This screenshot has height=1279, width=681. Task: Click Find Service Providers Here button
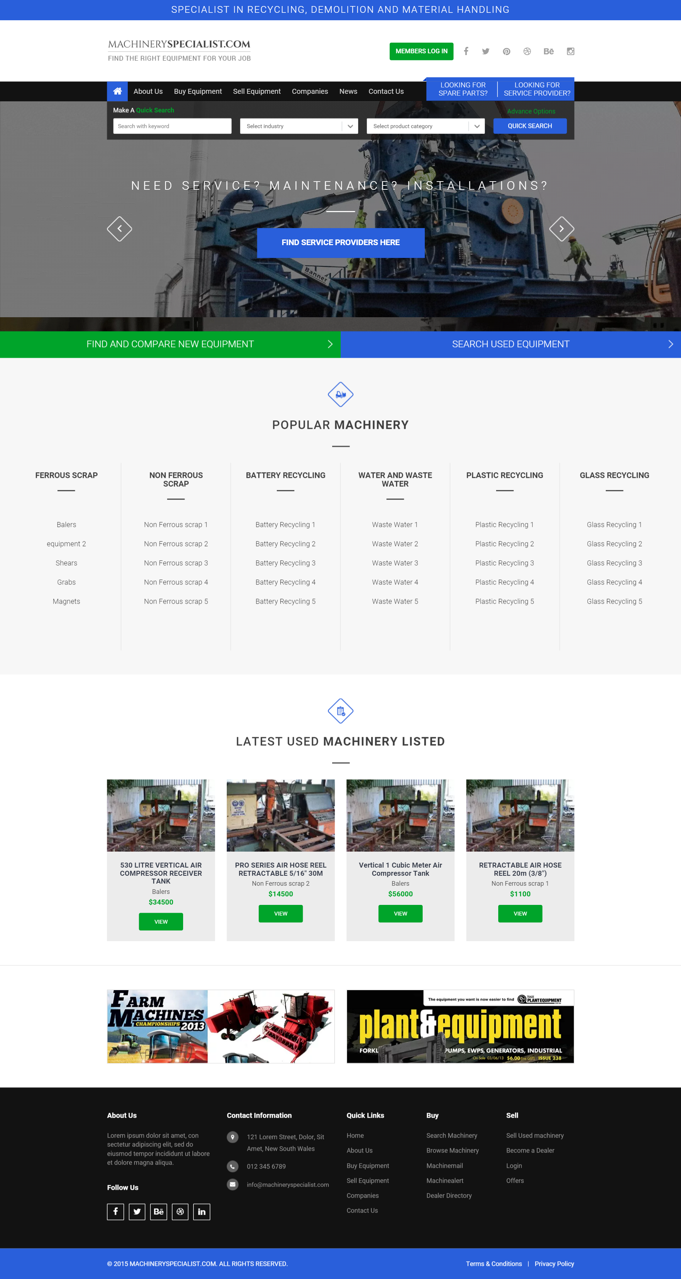(x=340, y=242)
